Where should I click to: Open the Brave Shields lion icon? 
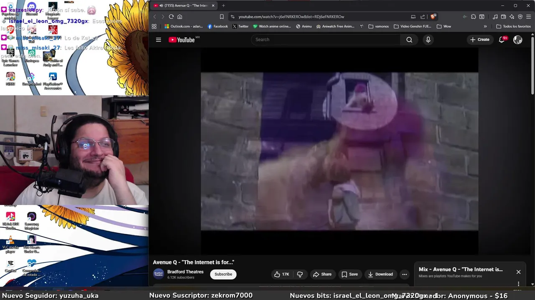433,17
